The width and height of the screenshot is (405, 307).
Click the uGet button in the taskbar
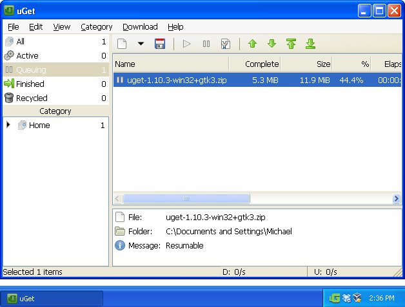pos(52,298)
